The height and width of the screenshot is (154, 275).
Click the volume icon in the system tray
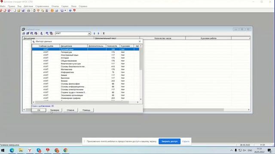click(x=244, y=150)
